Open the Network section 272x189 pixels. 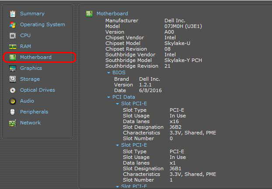30,123
